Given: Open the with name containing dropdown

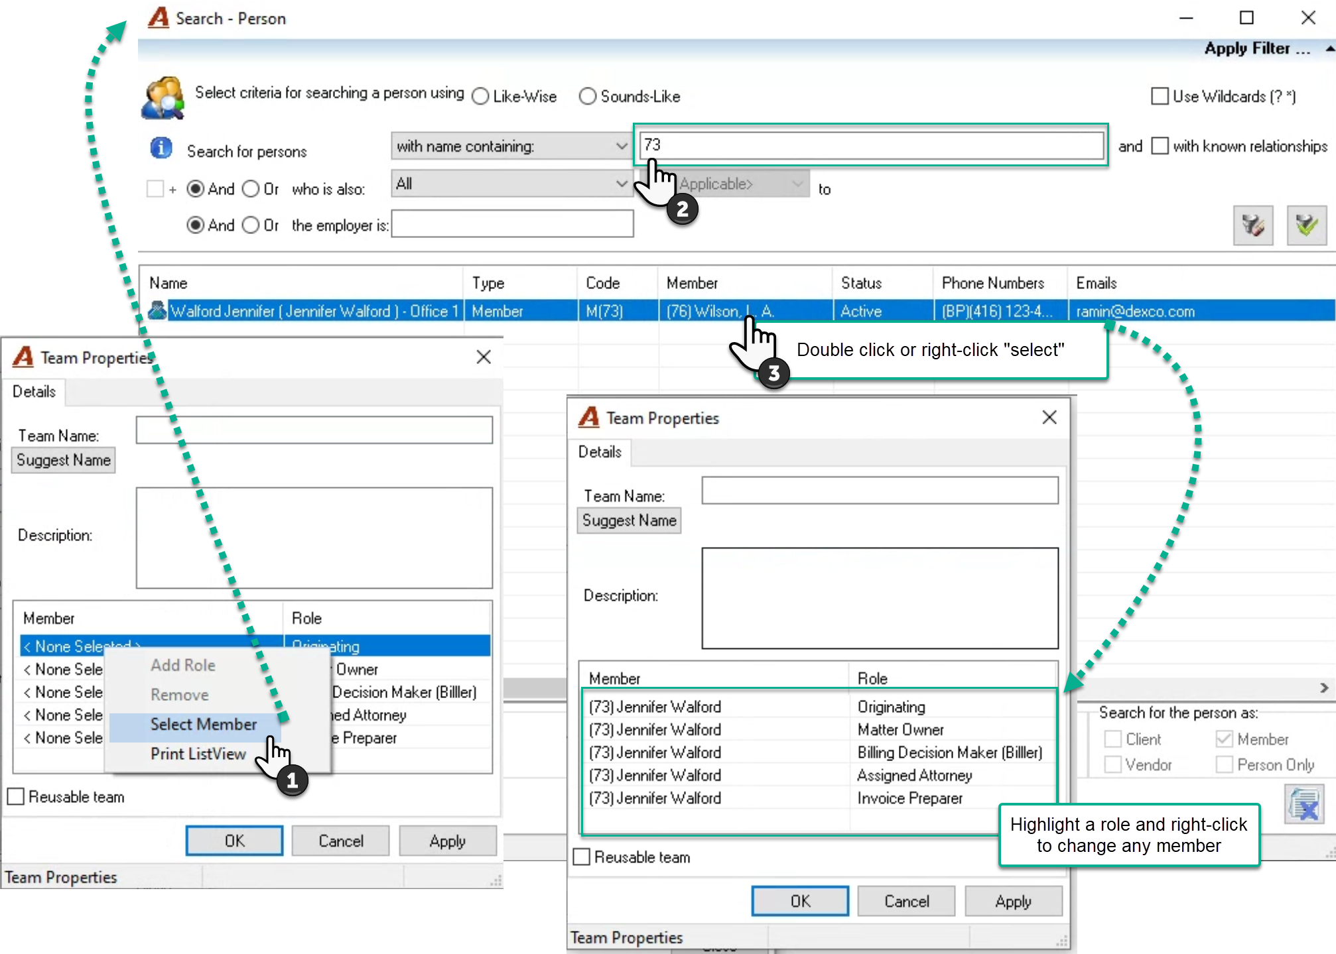Looking at the screenshot, I should click(511, 146).
